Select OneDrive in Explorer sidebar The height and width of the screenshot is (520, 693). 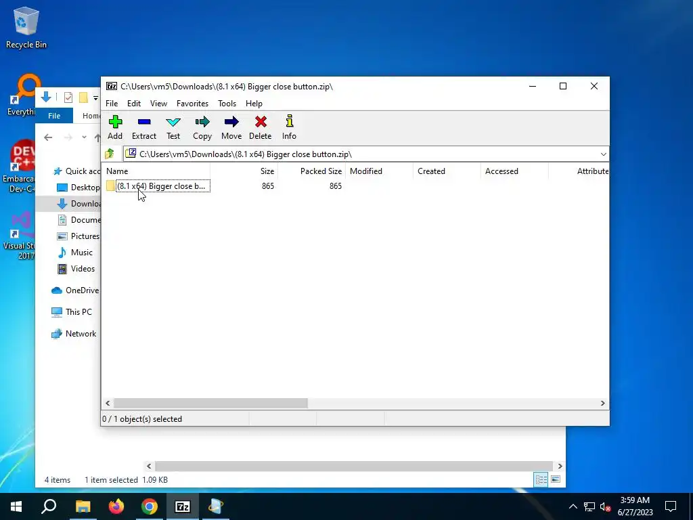tap(75, 290)
